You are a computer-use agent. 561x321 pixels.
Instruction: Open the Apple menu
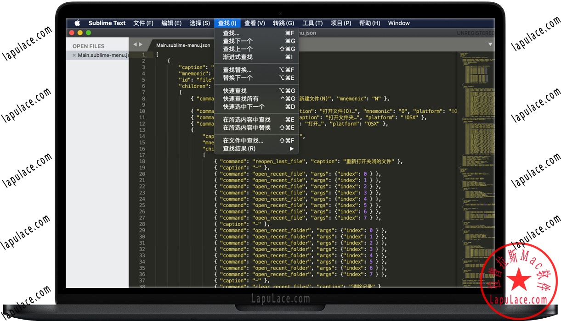click(77, 23)
